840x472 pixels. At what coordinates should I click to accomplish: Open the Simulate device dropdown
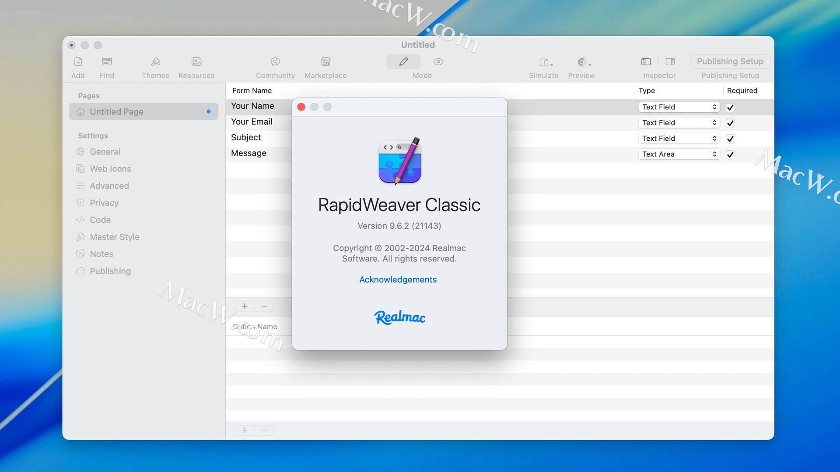point(546,62)
